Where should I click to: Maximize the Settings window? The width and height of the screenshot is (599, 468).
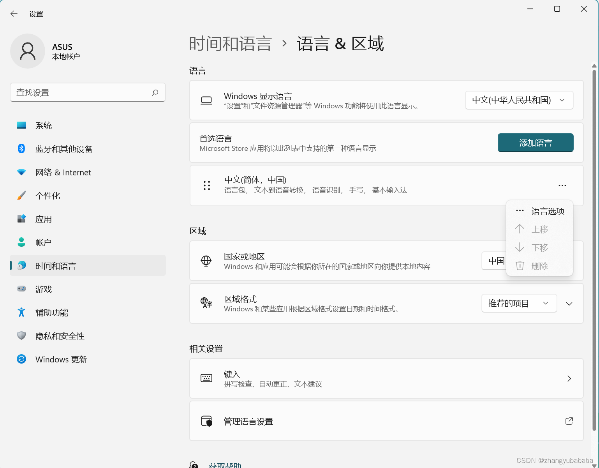coord(557,9)
